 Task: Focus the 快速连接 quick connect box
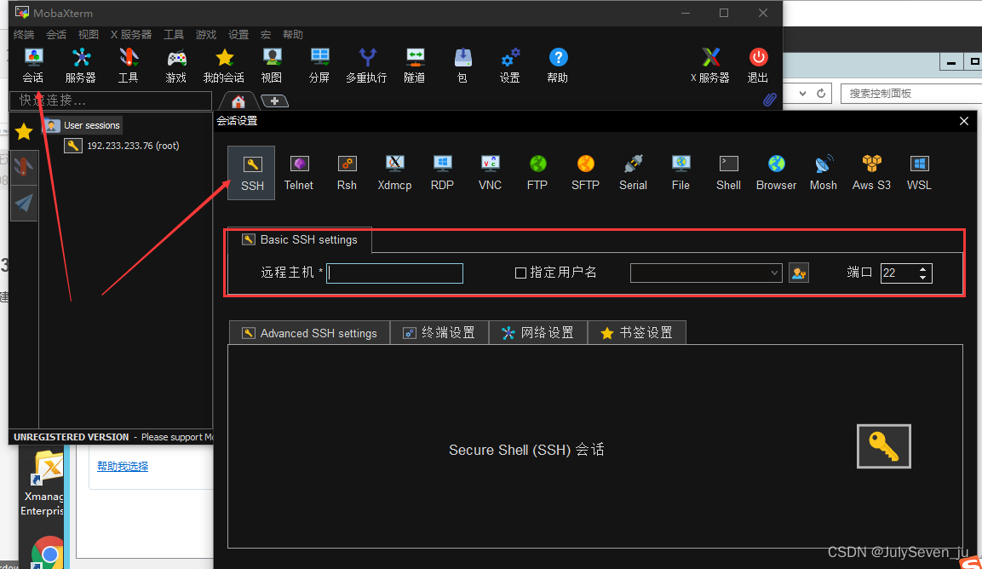point(111,101)
